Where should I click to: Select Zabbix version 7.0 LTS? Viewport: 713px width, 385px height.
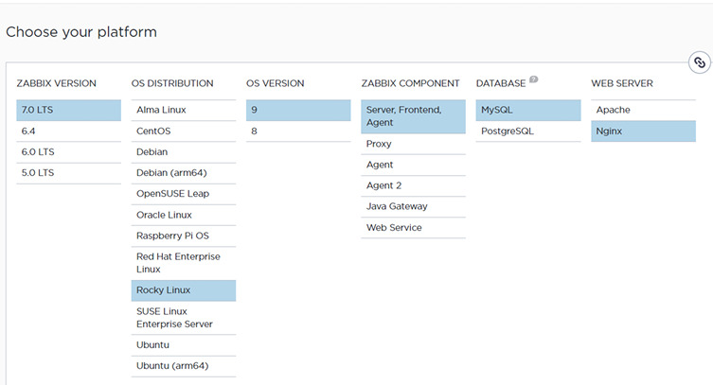[x=69, y=111]
